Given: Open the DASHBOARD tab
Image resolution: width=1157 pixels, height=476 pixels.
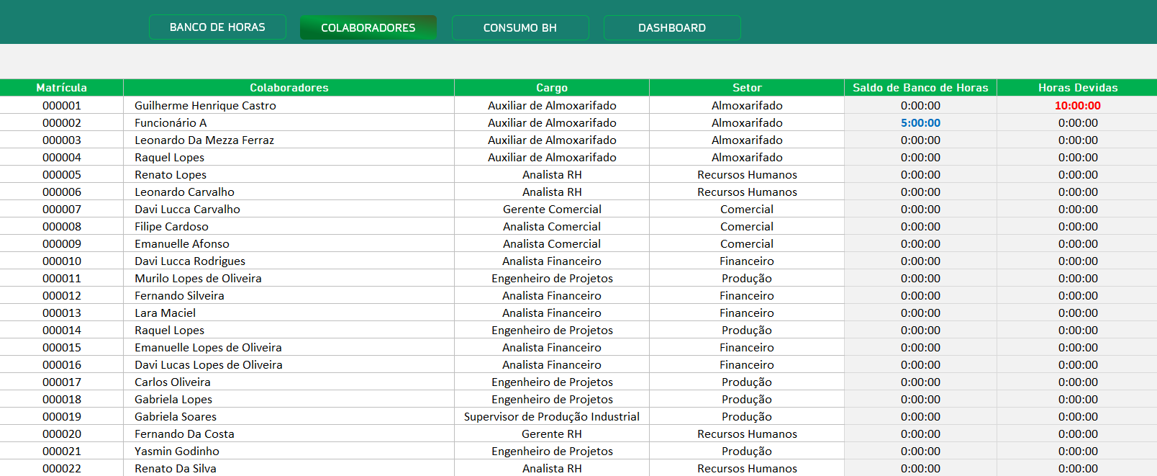Looking at the screenshot, I should pos(671,27).
